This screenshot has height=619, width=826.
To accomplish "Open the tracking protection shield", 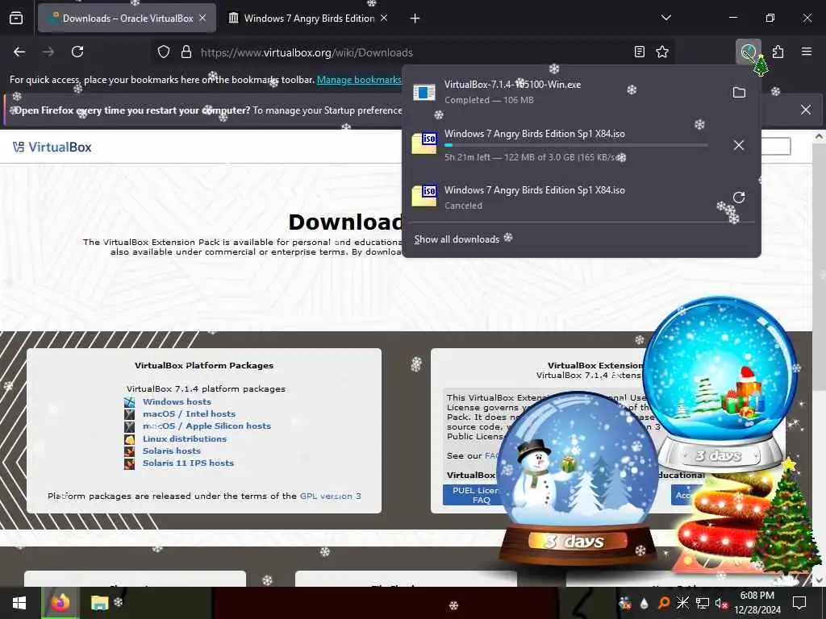I will point(164,52).
